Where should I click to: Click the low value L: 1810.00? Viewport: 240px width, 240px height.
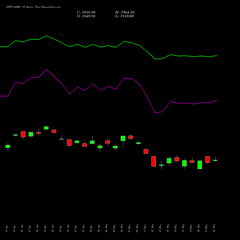(124, 16)
